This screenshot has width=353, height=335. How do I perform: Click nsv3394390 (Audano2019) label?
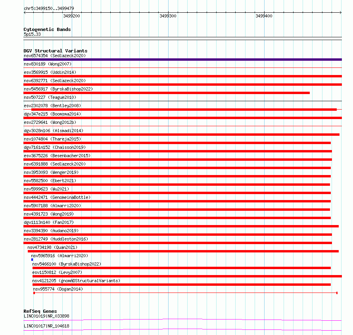pyautogui.click(x=51, y=231)
